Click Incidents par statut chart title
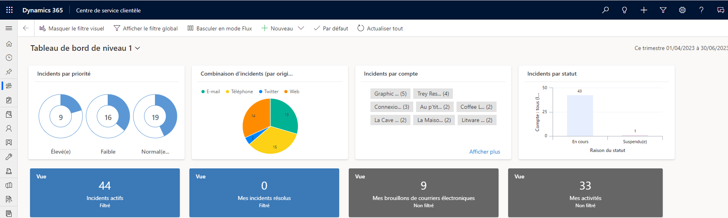728x218 pixels. [x=552, y=74]
